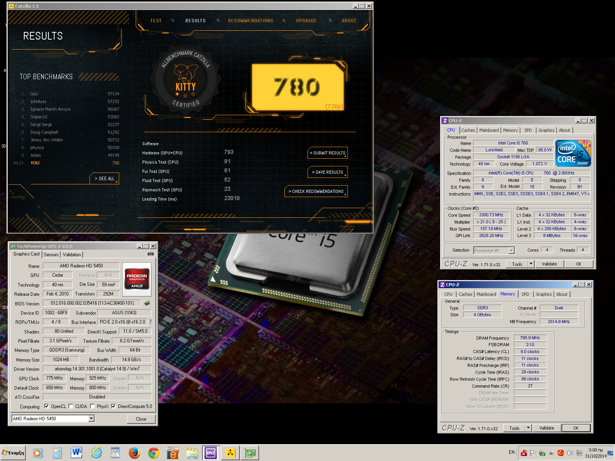Expand Tools dropdown arrow in lower CPU-Z

528,428
